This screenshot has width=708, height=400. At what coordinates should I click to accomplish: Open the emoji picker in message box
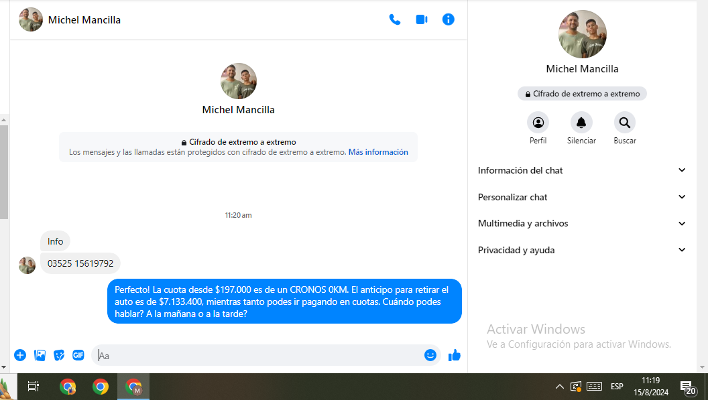(x=430, y=355)
